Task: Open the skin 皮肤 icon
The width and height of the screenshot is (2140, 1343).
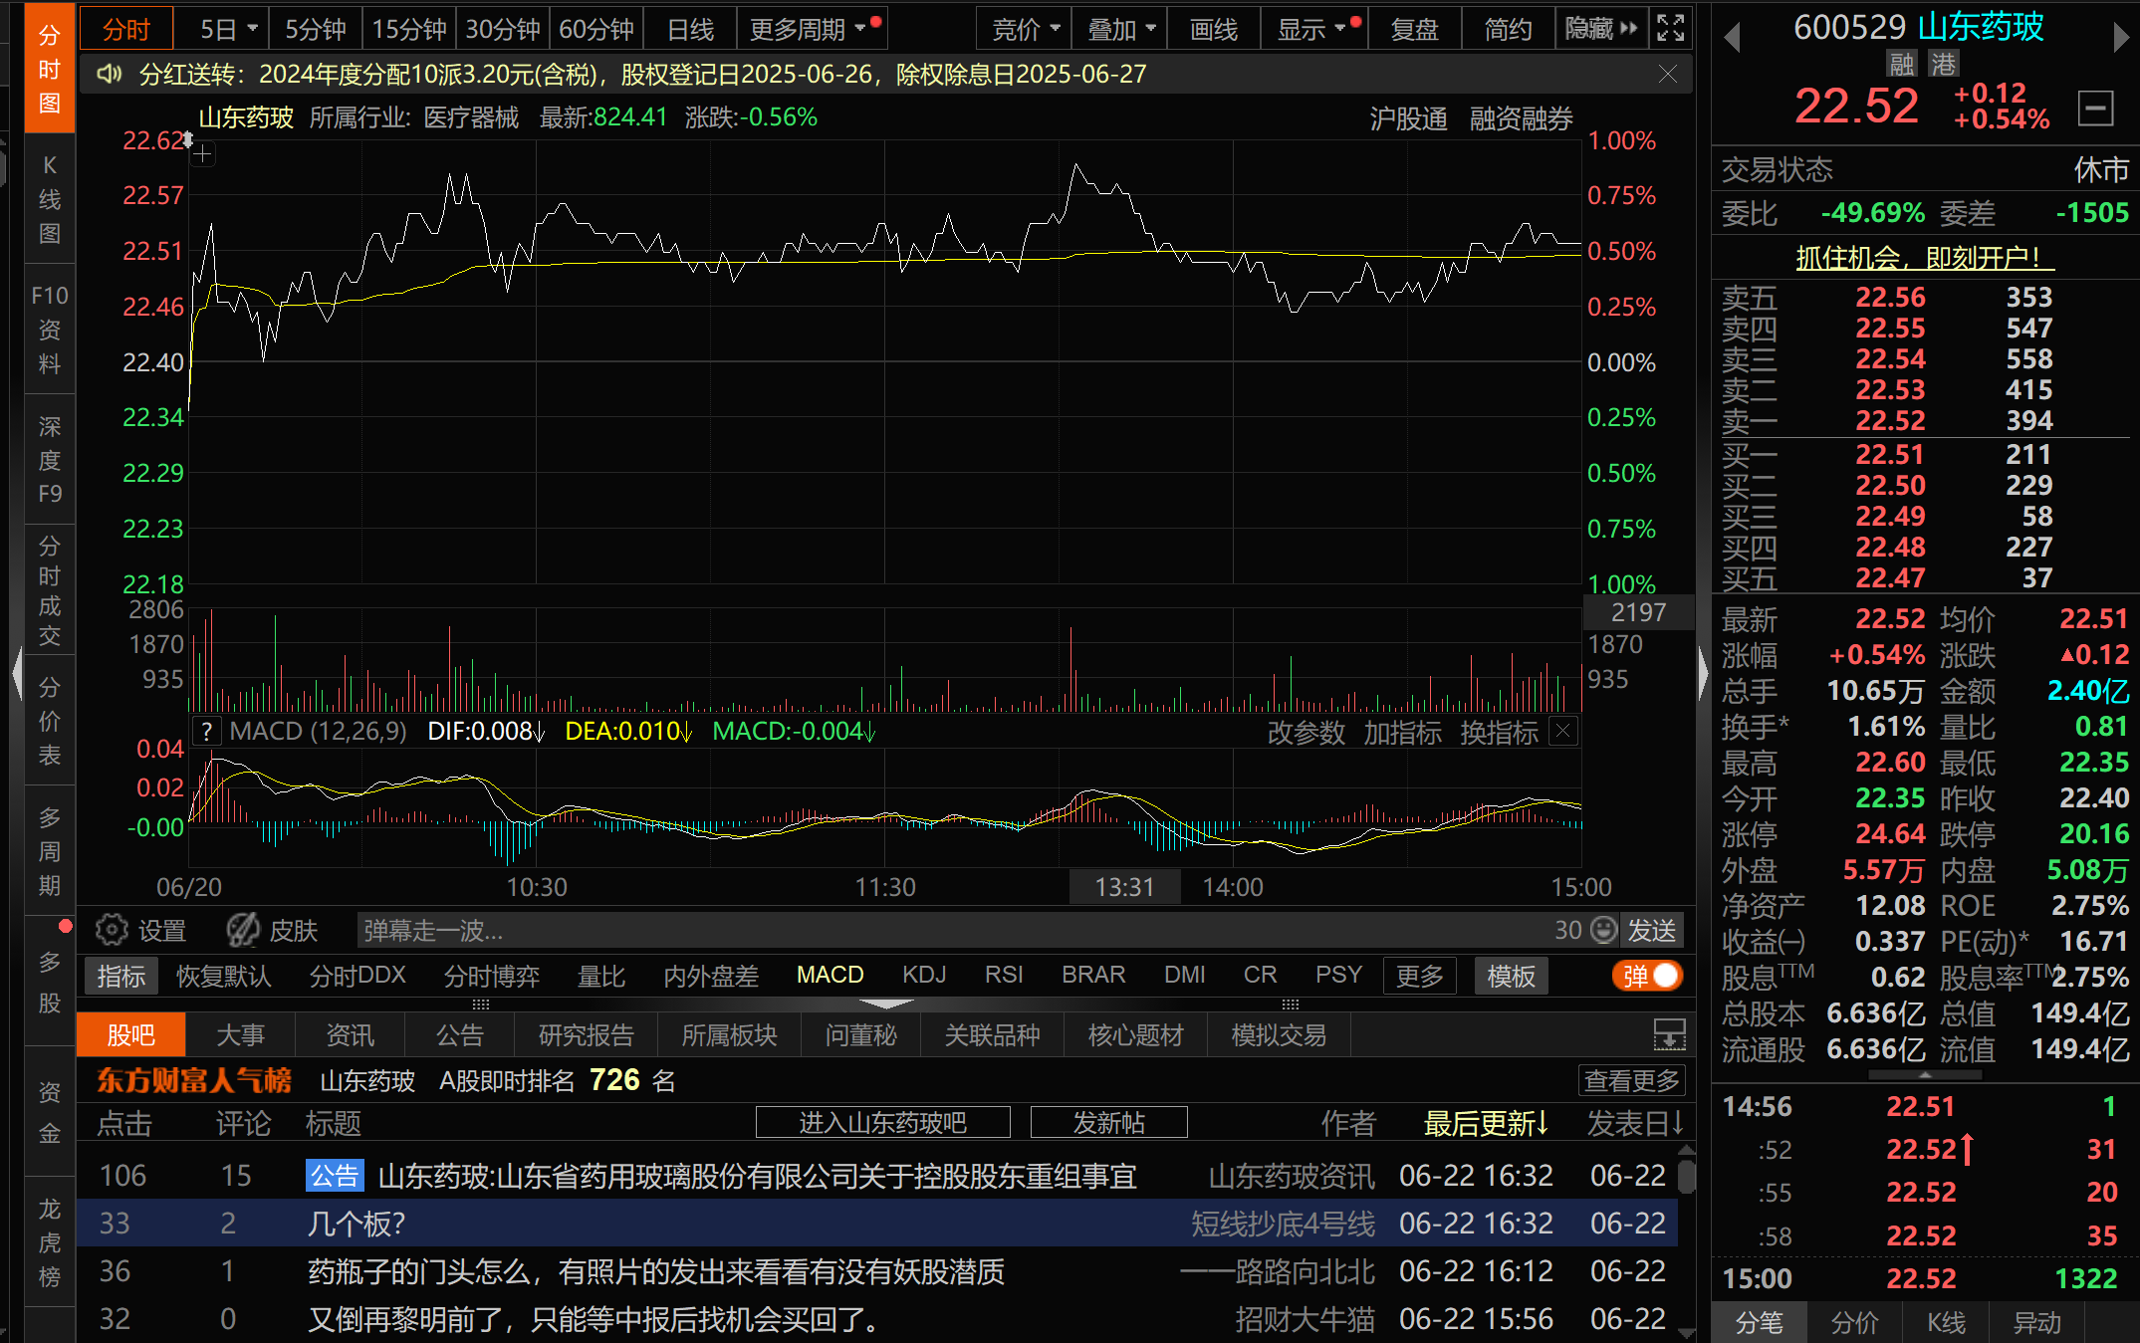Action: pos(272,930)
